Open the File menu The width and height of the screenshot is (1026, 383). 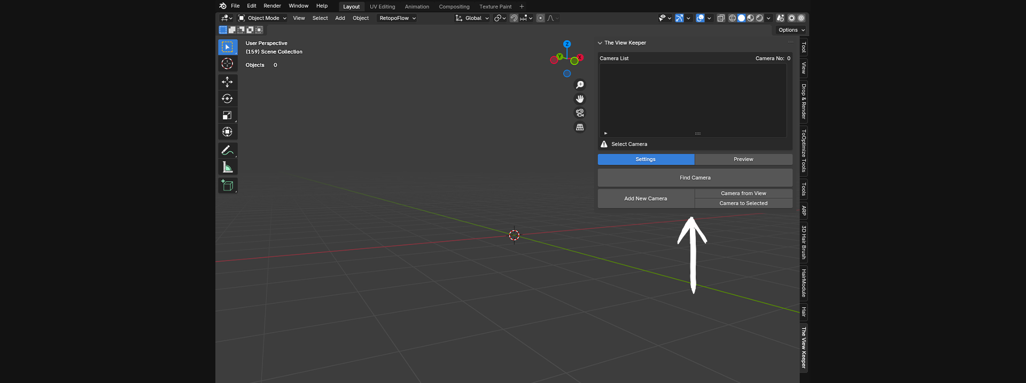point(235,6)
